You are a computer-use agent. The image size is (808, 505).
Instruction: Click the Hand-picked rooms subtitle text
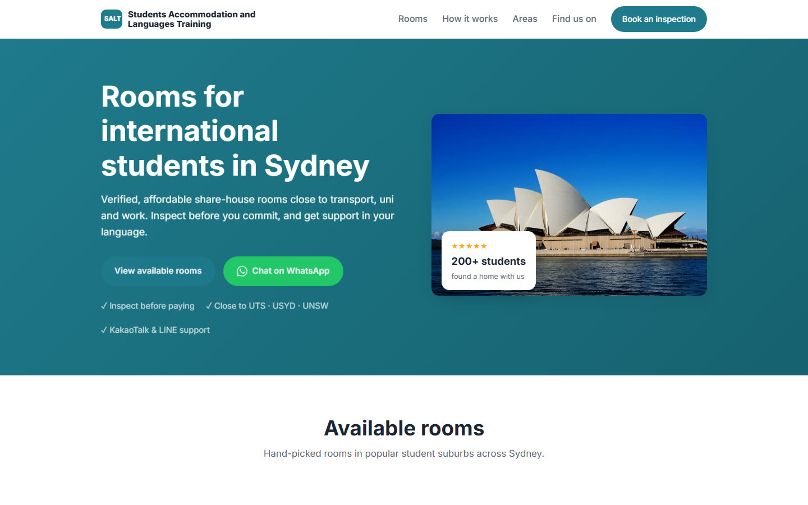tap(404, 453)
